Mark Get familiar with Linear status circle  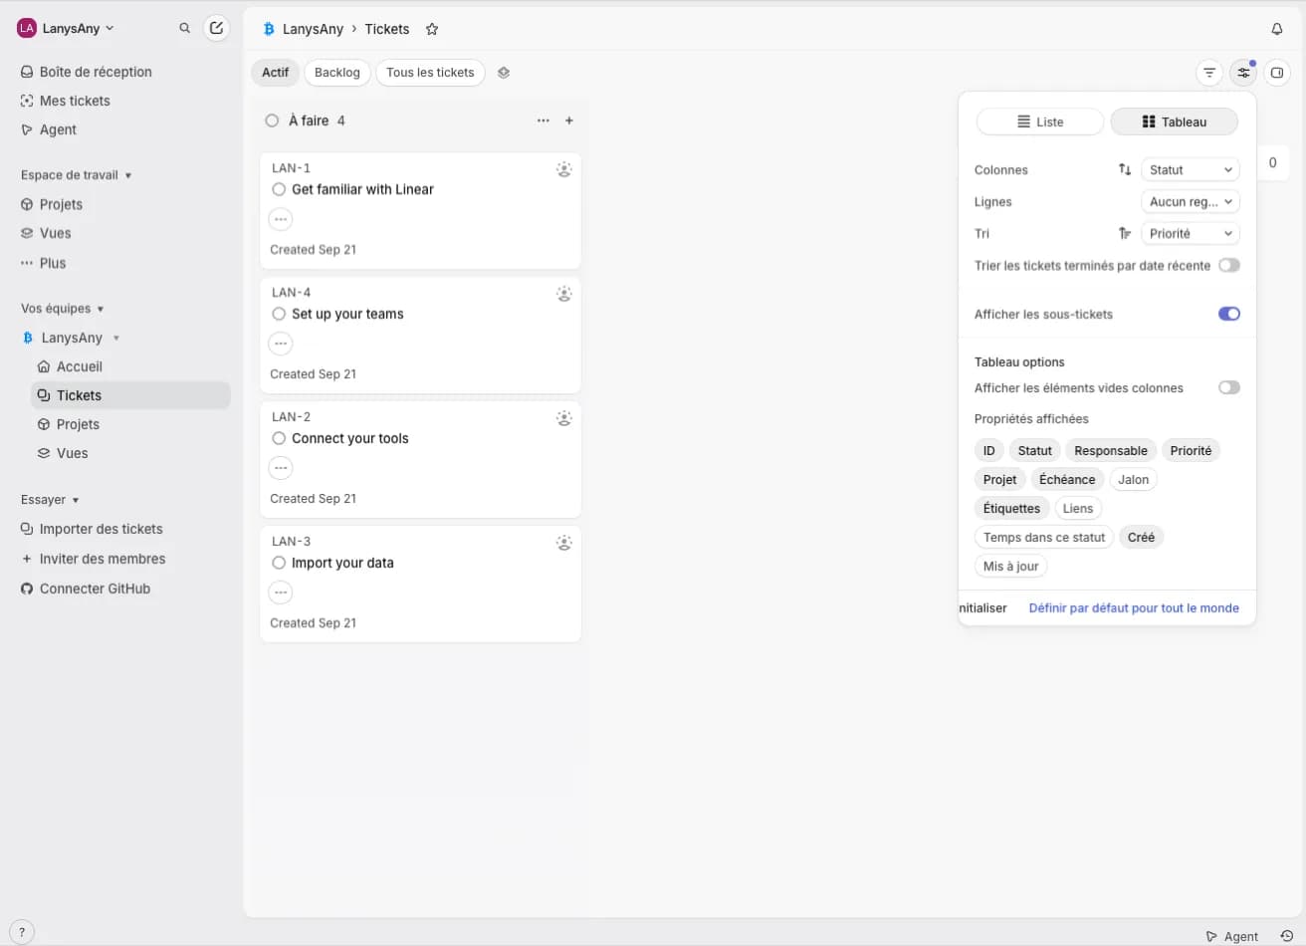coord(279,189)
